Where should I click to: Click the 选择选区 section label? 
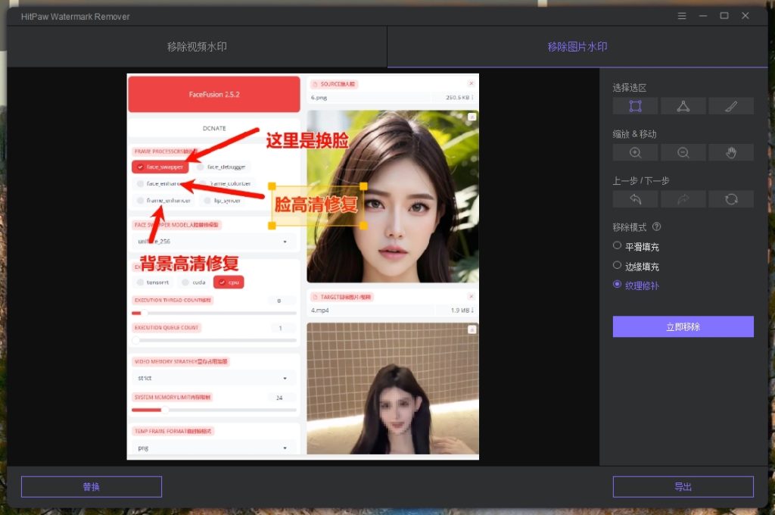[629, 88]
